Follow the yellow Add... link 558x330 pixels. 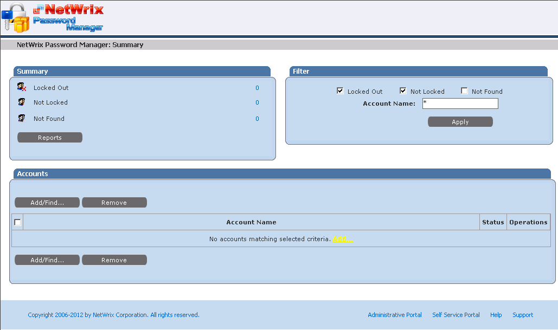(x=343, y=239)
